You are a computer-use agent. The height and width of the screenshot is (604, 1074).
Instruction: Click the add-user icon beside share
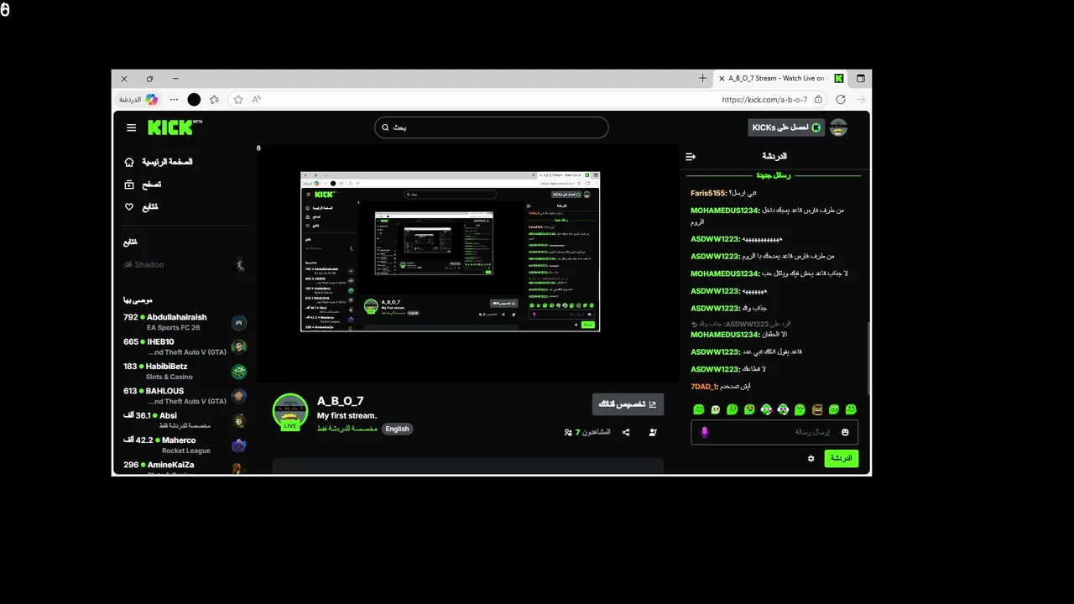click(x=653, y=432)
